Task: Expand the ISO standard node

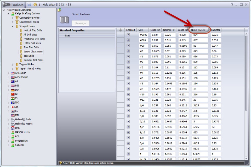Action: tap(8, 103)
